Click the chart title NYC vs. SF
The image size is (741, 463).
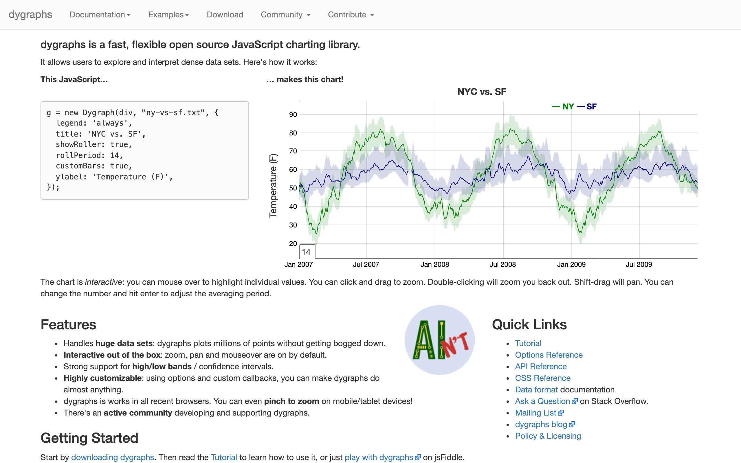click(482, 91)
